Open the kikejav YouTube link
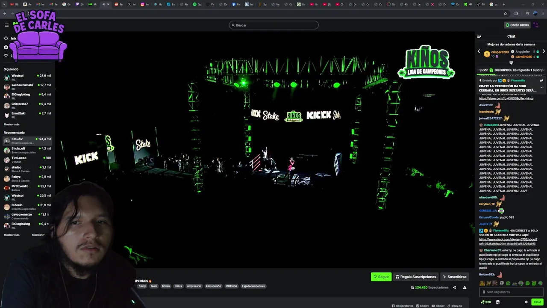547x308 pixels. pyautogui.click(x=438, y=306)
